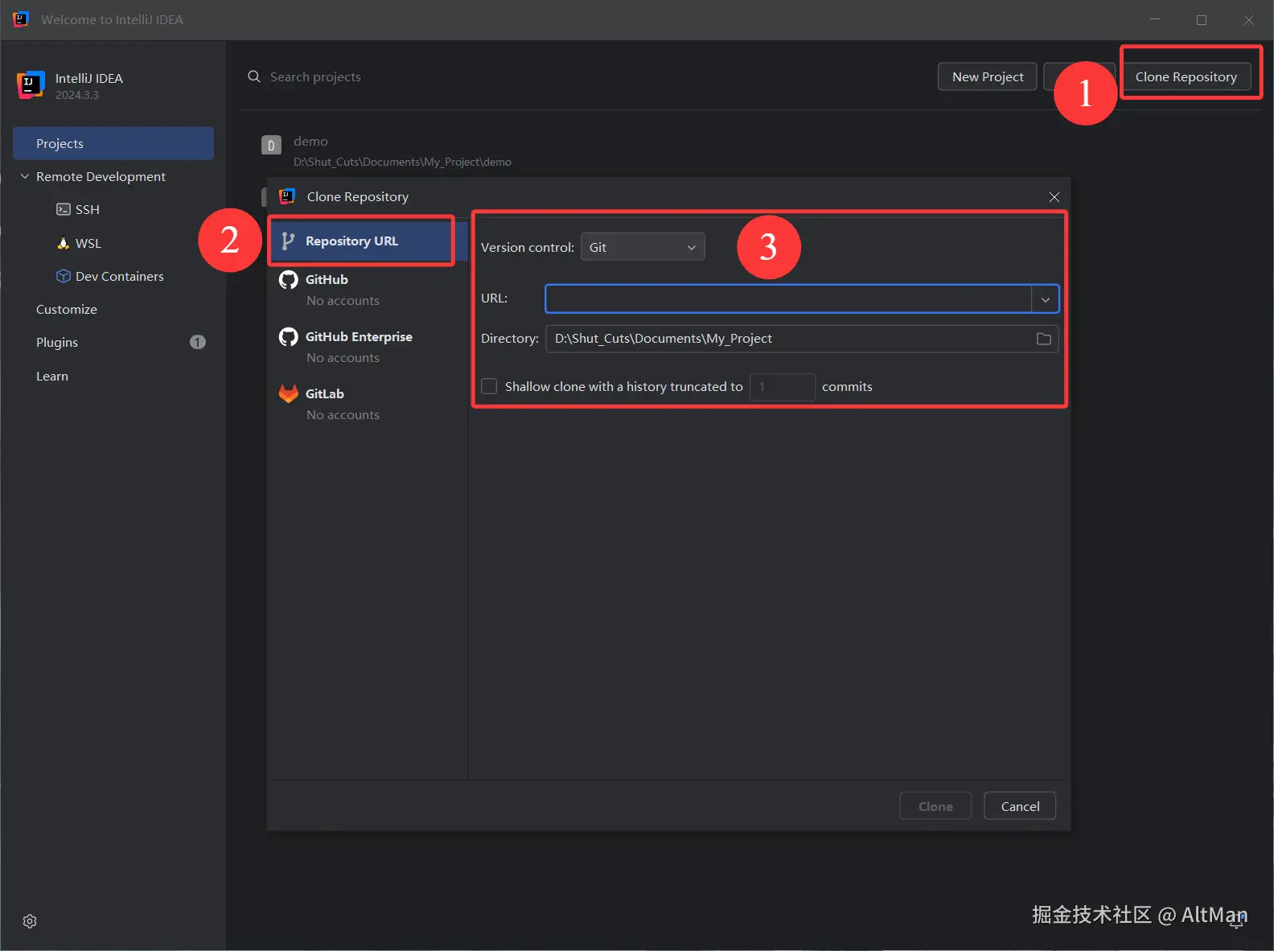Select the GitLab clone source
This screenshot has width=1274, height=951.
tap(368, 404)
